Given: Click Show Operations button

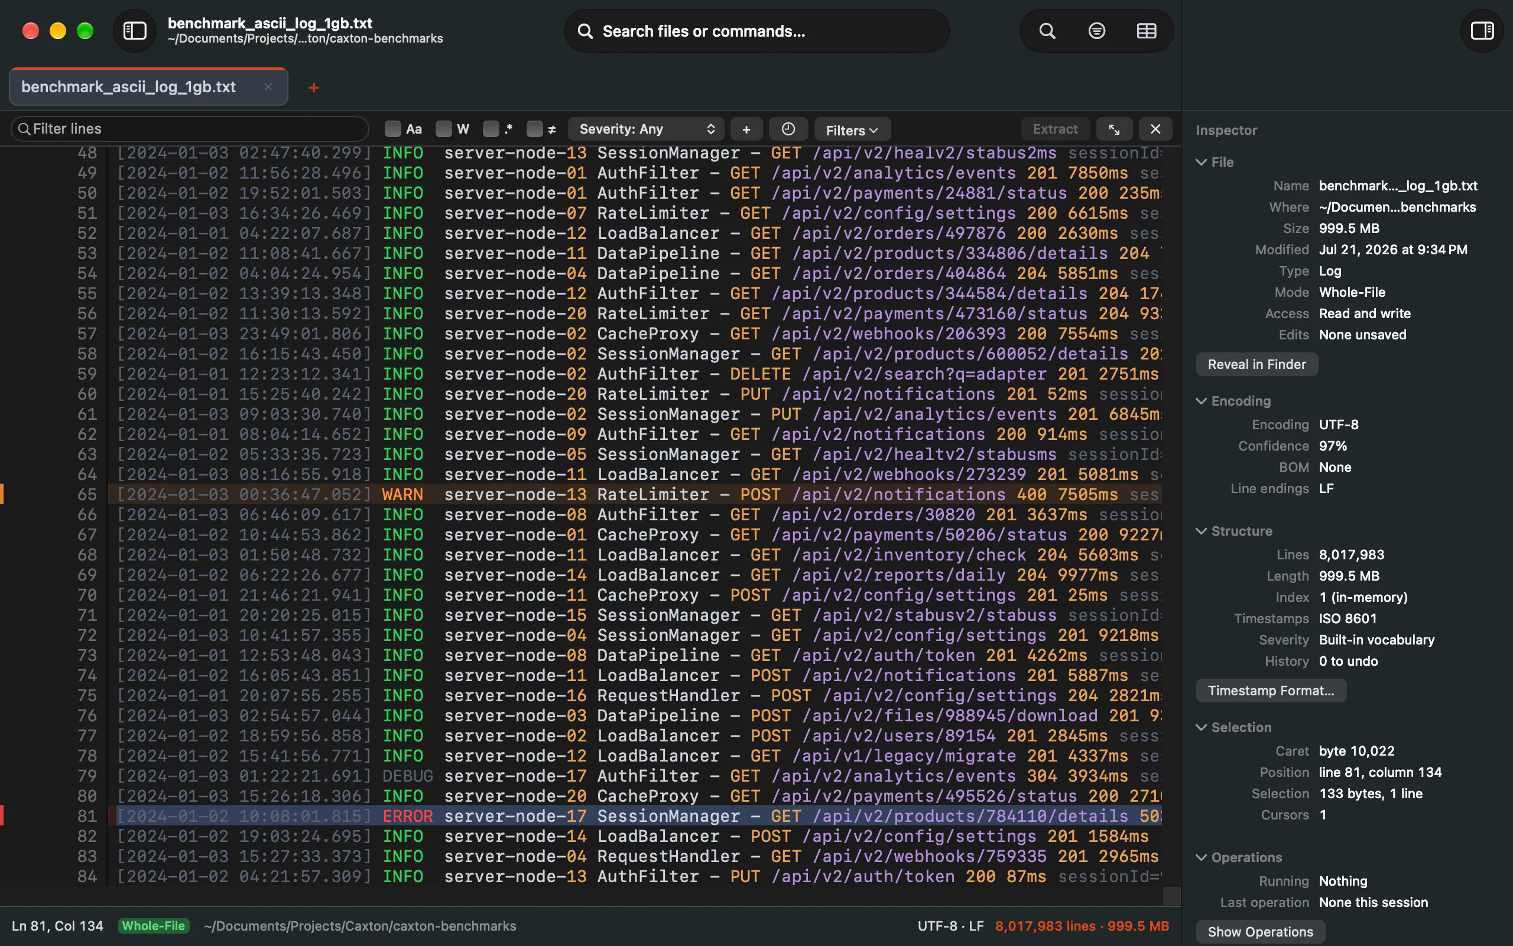Looking at the screenshot, I should click(x=1261, y=932).
